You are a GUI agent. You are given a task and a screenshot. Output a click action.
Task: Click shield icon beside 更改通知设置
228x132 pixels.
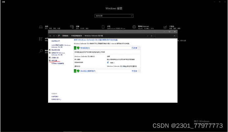click(x=50, y=50)
